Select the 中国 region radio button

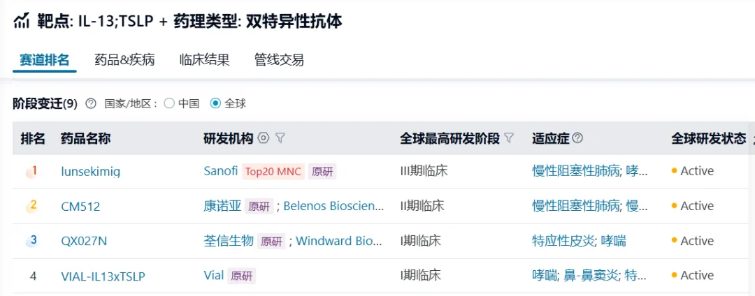point(169,103)
